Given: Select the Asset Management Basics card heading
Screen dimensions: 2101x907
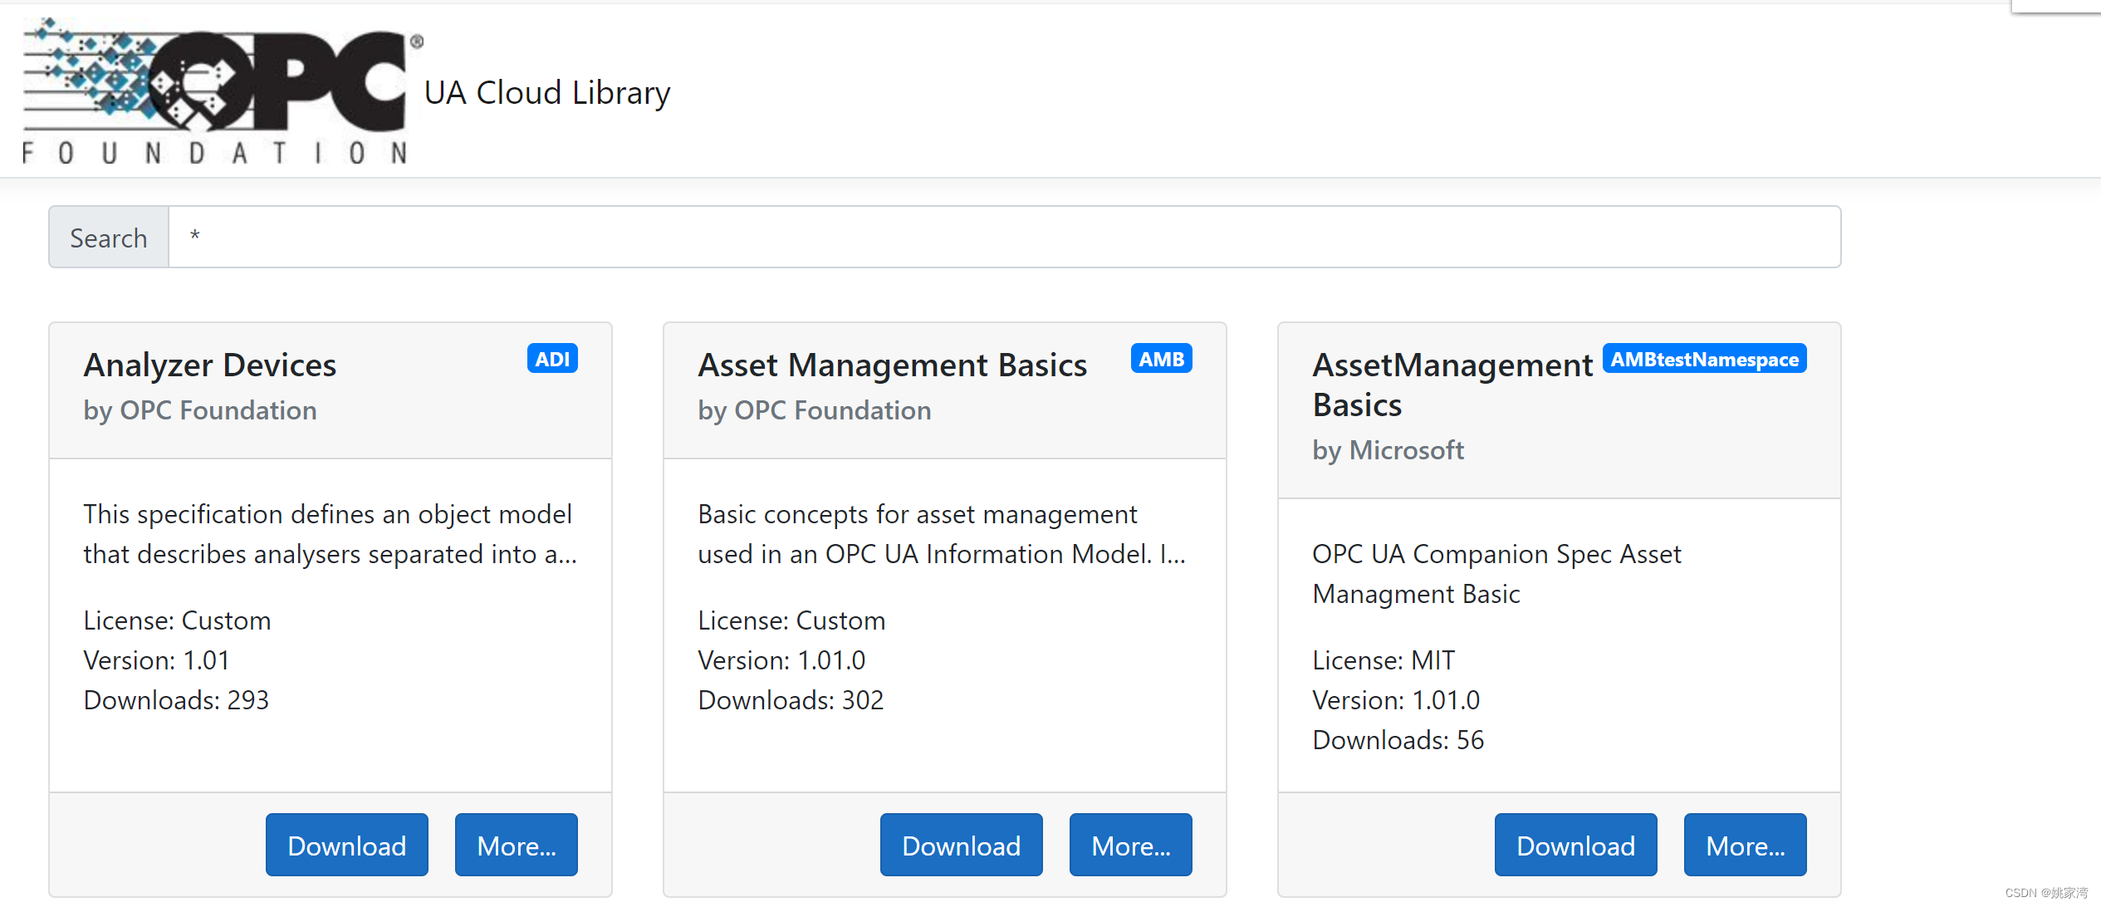Looking at the screenshot, I should tap(892, 365).
